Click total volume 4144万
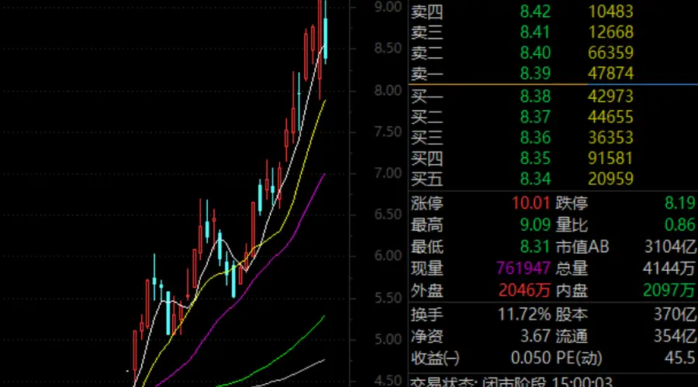This screenshot has width=698, height=387. pyautogui.click(x=669, y=269)
